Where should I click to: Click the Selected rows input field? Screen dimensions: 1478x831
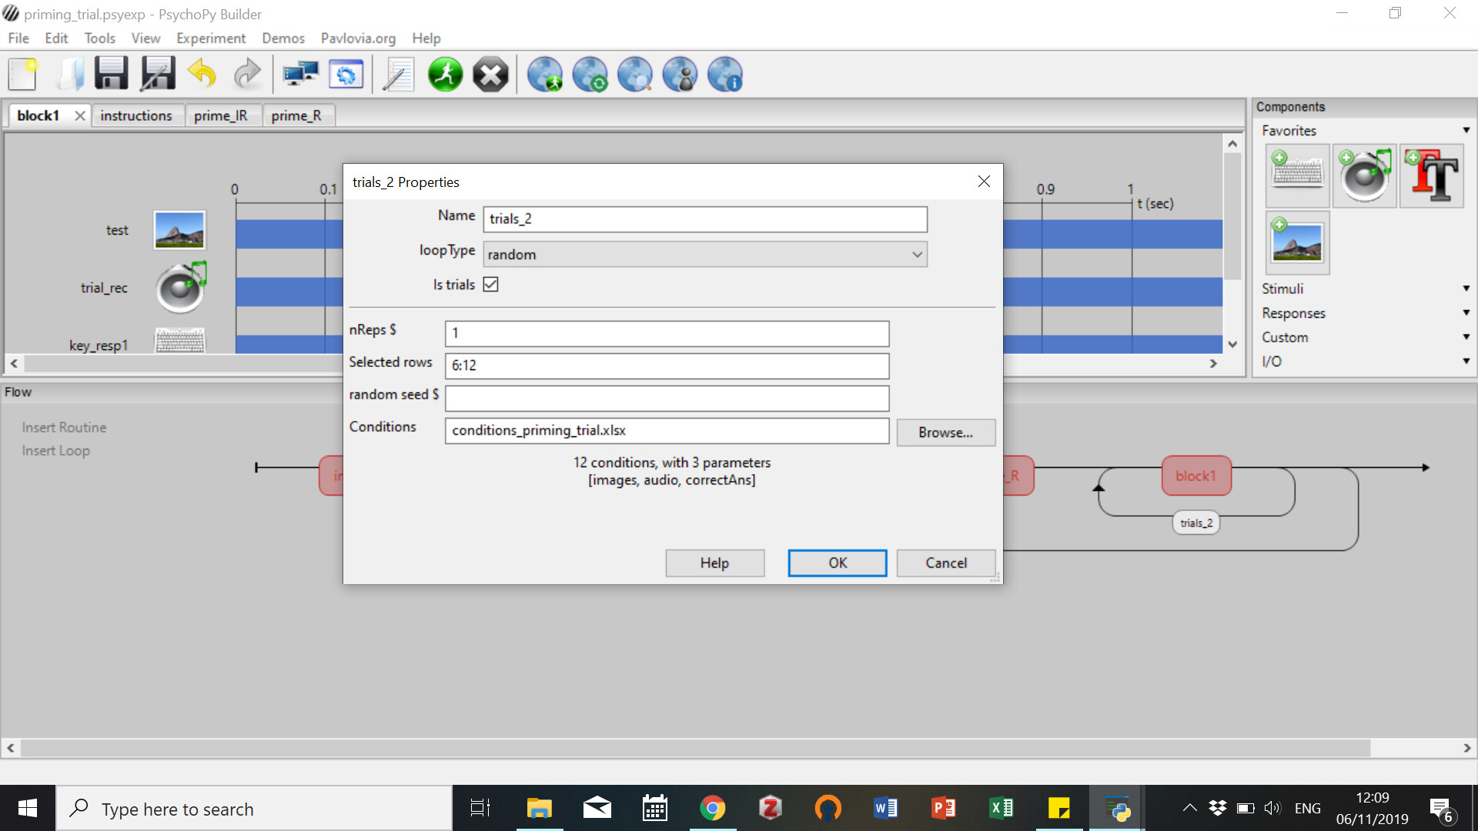[667, 365]
